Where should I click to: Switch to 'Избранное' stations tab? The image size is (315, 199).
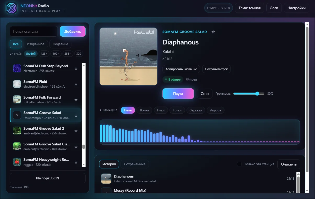pyautogui.click(x=36, y=44)
